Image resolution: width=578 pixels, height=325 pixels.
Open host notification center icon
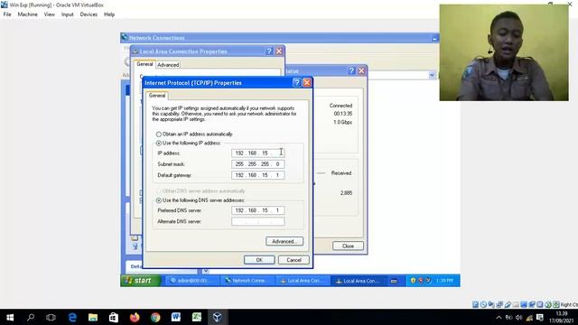pos(540,317)
